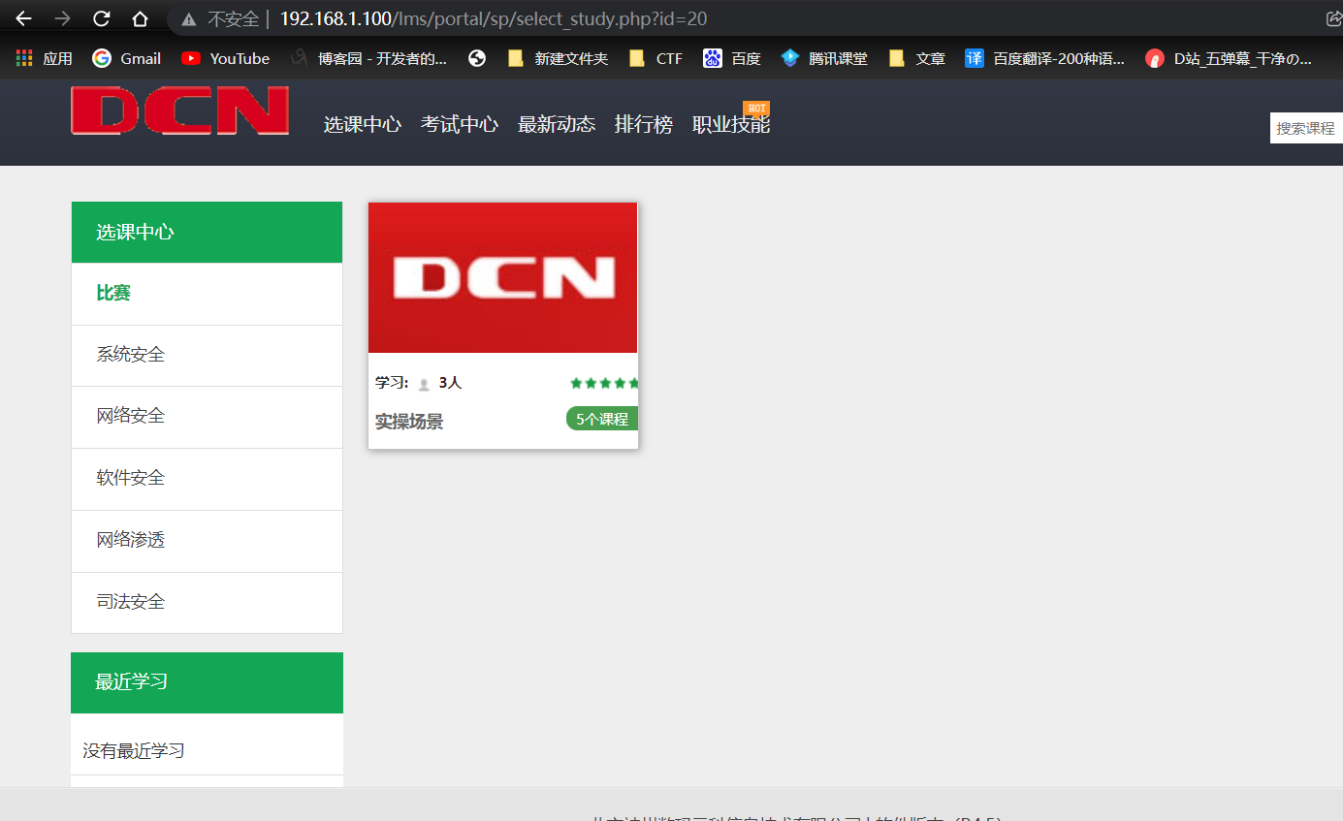Reload the page with refresh icon
Screen dimensions: 1343x821
click(101, 18)
